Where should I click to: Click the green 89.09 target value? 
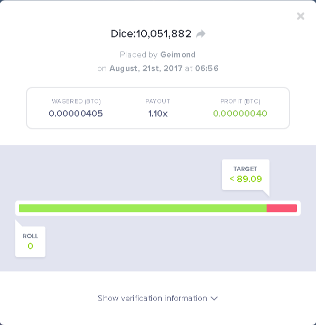tap(249, 179)
